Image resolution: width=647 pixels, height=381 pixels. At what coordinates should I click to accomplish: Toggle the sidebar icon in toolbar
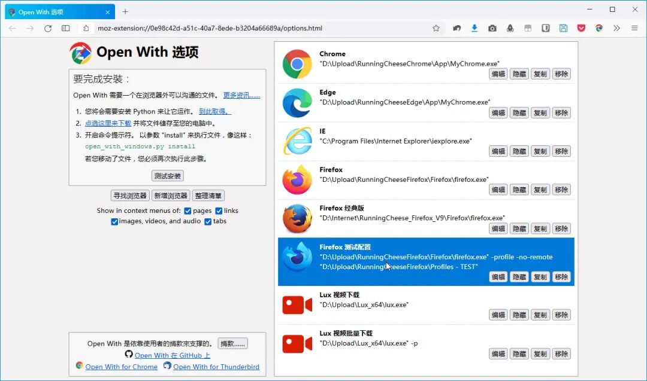[x=66, y=29]
